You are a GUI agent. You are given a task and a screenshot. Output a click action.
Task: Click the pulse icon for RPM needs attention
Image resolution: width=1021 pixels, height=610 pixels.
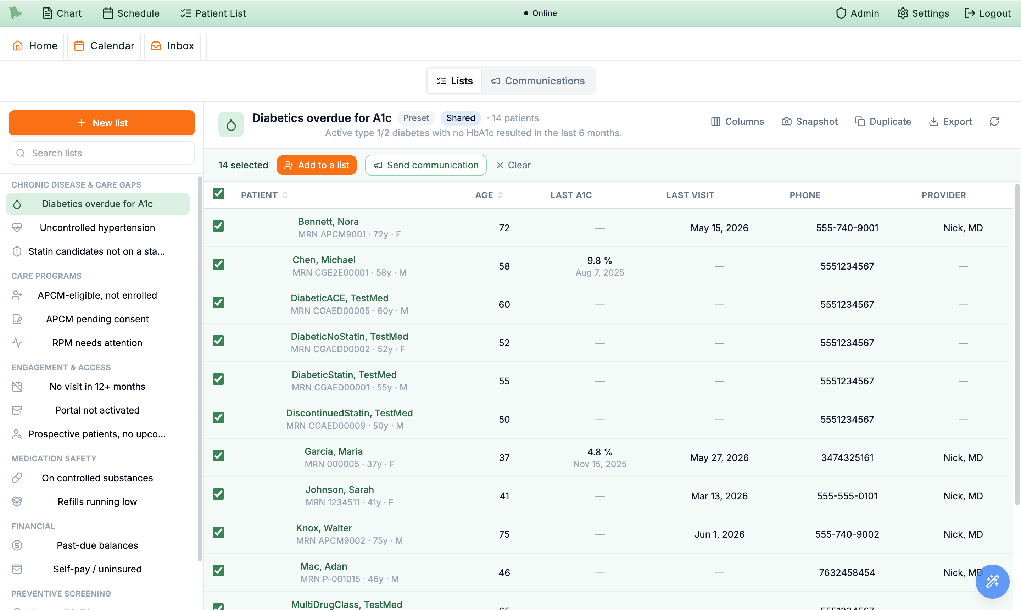[x=17, y=343]
